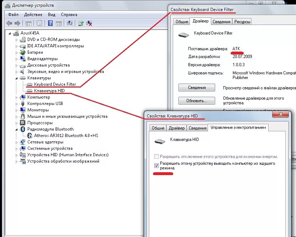Click driver date value 20.07.2009
Image resolution: width=296 pixels, height=237 pixels.
pyautogui.click(x=242, y=57)
